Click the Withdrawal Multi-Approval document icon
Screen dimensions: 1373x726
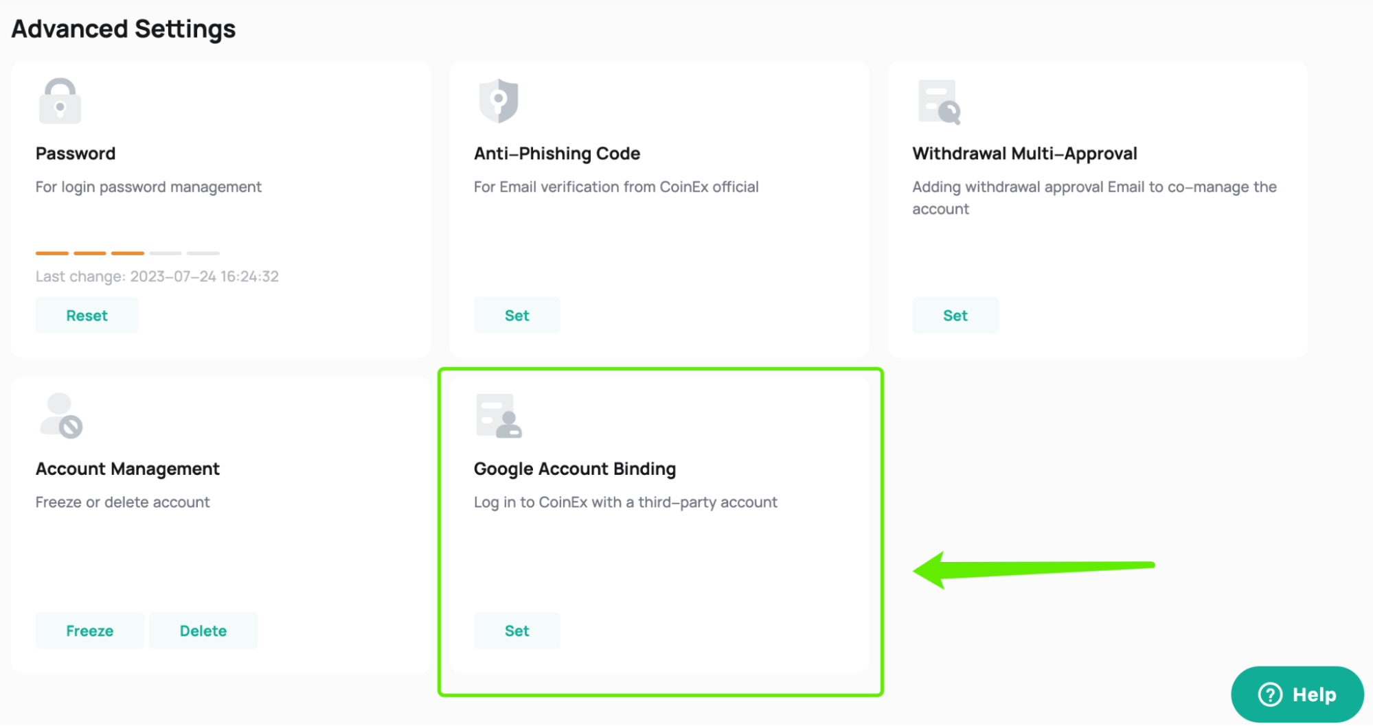(938, 102)
